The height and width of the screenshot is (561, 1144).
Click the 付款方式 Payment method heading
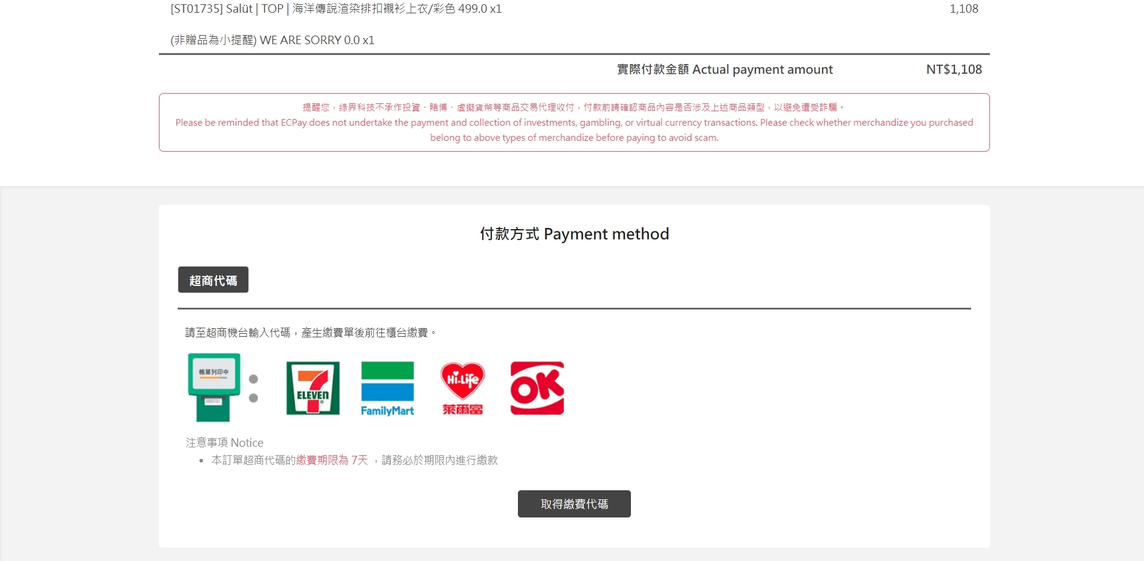coord(574,234)
